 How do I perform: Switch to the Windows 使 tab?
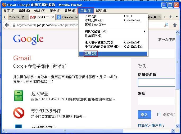click(x=18, y=17)
